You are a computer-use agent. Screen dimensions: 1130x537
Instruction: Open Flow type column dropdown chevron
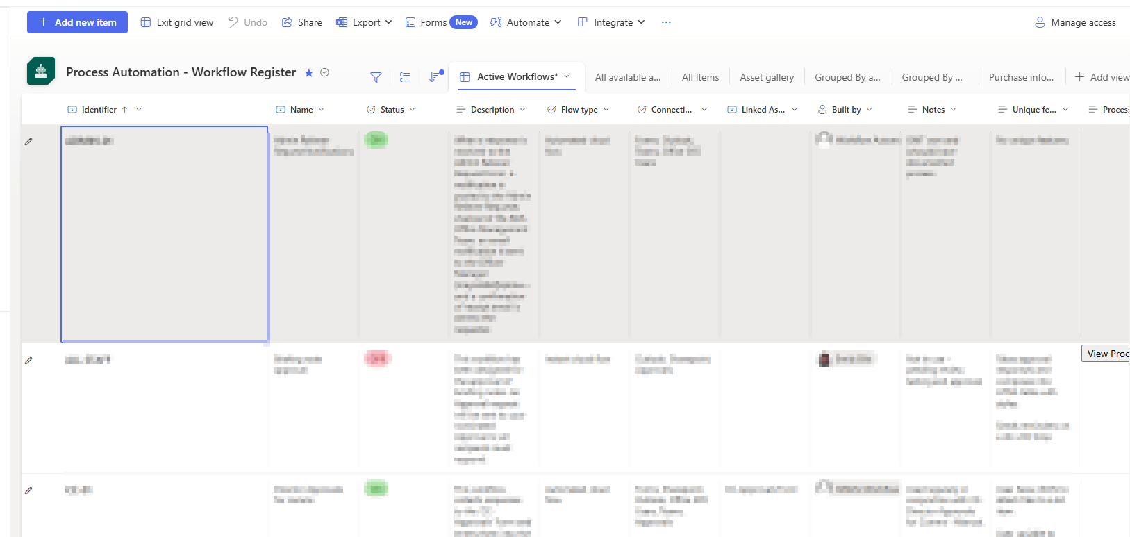(x=606, y=110)
